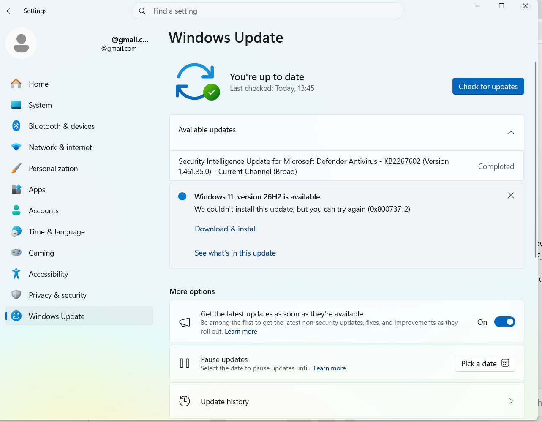
Task: Maximize the Settings window
Action: pos(501,6)
